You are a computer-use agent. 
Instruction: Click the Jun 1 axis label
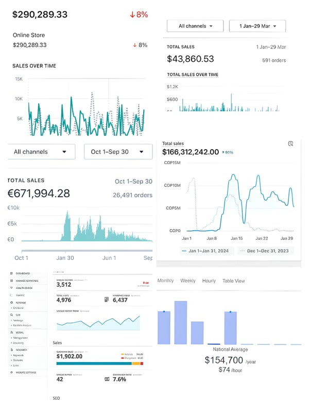(x=109, y=258)
